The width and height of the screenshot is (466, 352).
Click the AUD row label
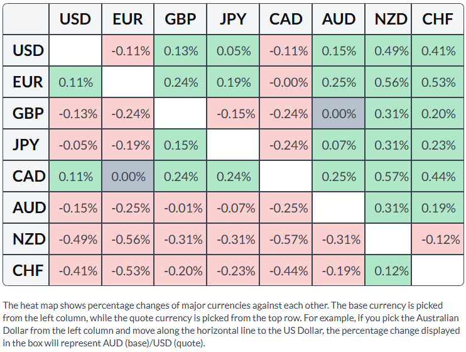tap(26, 207)
